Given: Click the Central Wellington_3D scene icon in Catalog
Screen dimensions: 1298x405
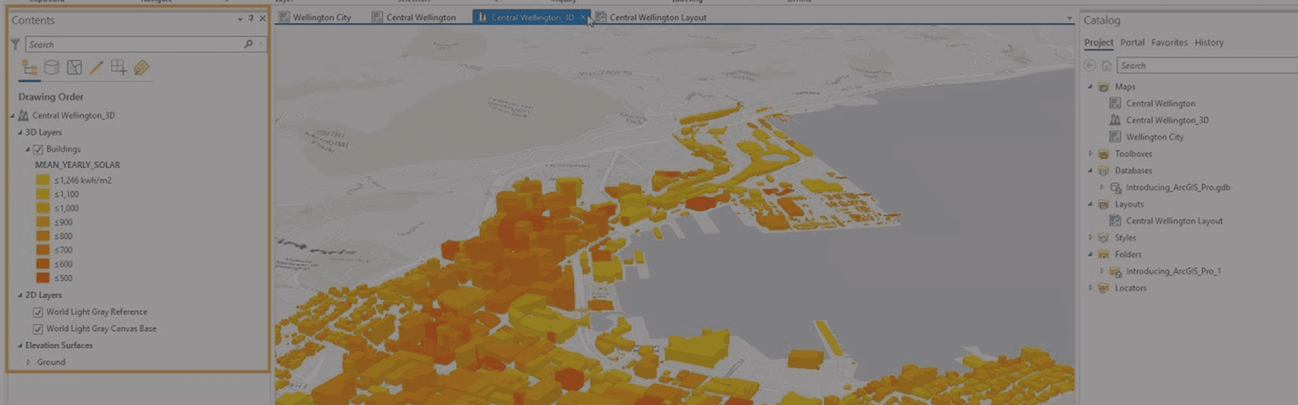Looking at the screenshot, I should point(1115,120).
